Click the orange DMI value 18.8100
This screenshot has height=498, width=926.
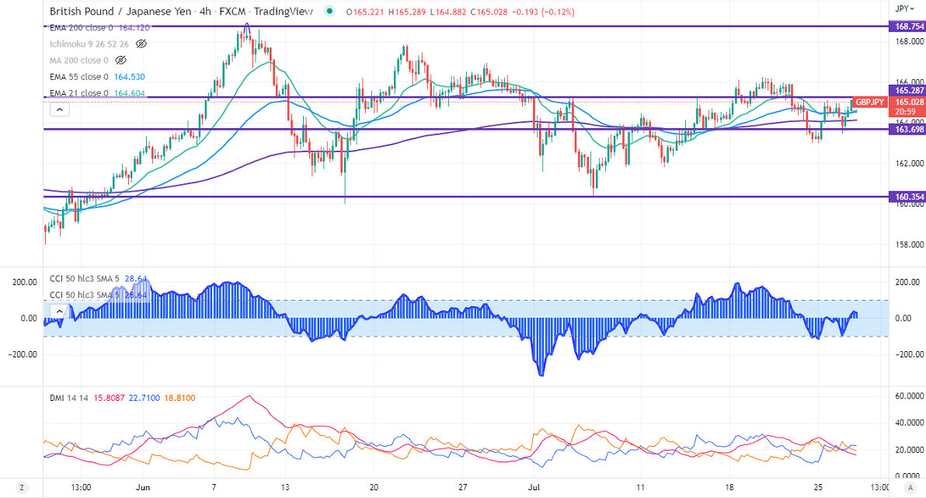click(x=179, y=398)
